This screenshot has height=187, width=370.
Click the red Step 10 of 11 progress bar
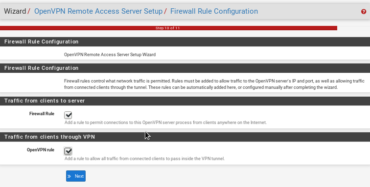click(x=168, y=28)
